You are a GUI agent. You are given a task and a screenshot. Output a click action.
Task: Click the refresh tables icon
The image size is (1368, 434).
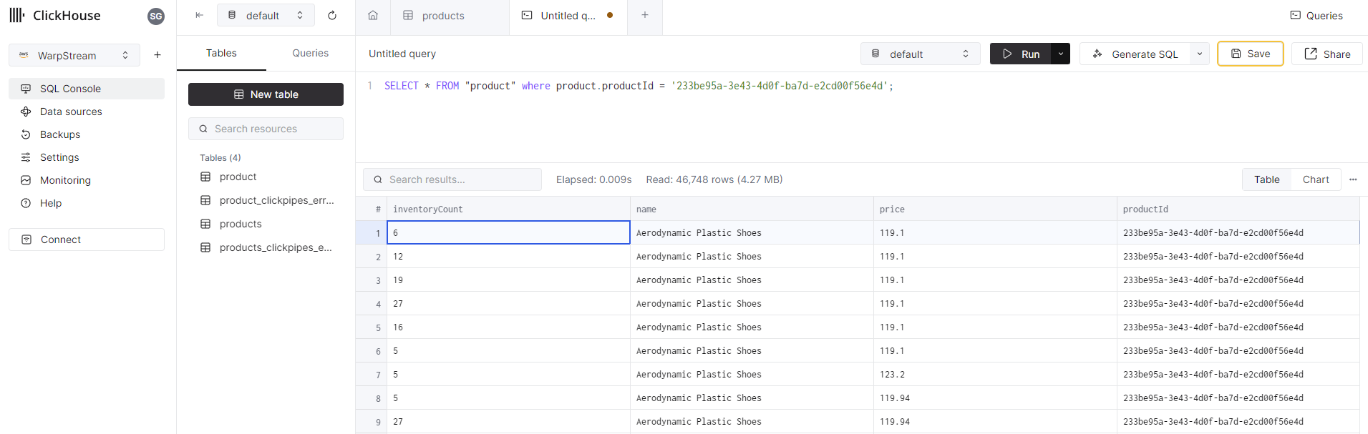pyautogui.click(x=332, y=15)
